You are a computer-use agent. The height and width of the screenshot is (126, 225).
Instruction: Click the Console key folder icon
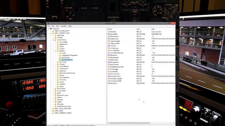(56, 37)
